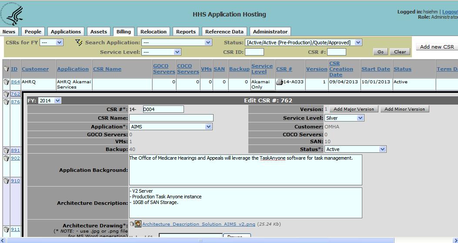Switch to the Applications tab
The height and width of the screenshot is (243, 458).
point(66,32)
